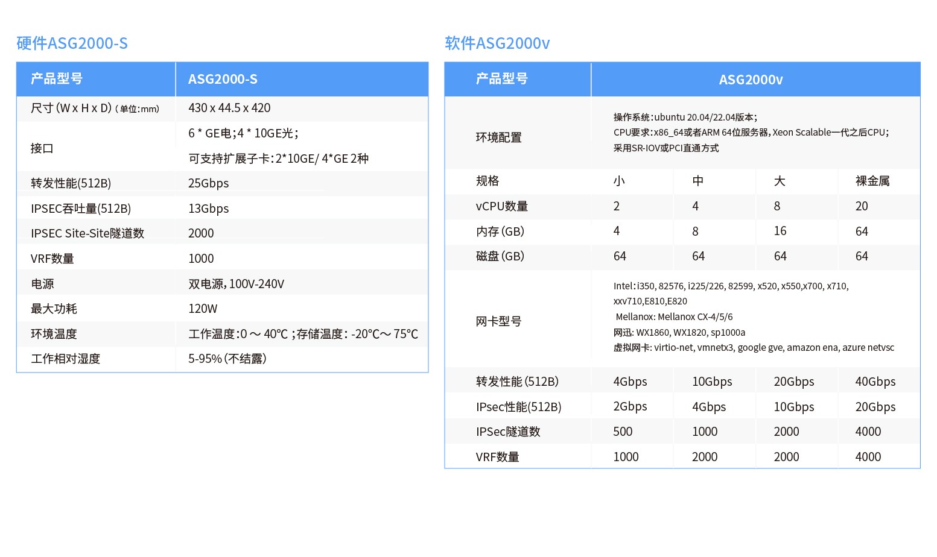Image resolution: width=937 pixels, height=557 pixels.
Task: Click the heading '软件ASG2000v'
Action: [x=497, y=43]
